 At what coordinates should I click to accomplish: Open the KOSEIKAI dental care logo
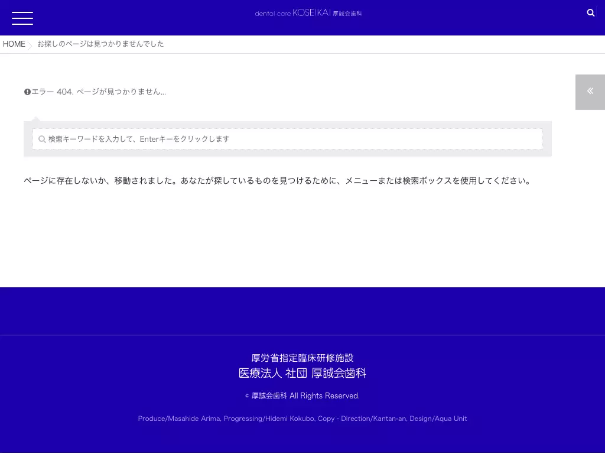(x=308, y=13)
